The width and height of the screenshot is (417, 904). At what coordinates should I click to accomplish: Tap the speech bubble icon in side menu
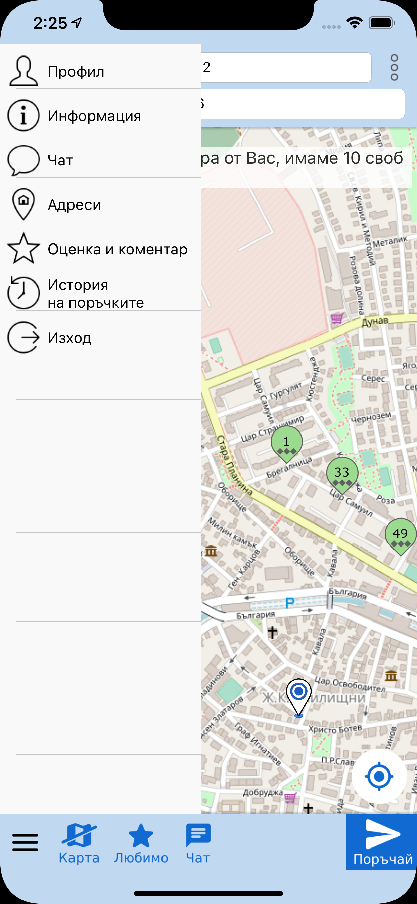[x=24, y=160]
